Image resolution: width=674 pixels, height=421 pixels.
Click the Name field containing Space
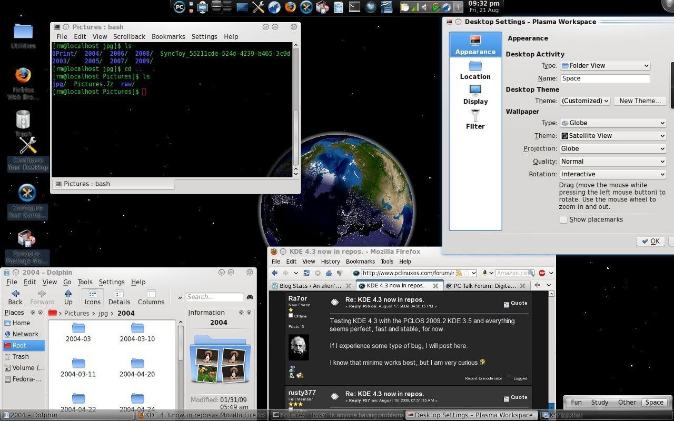604,78
